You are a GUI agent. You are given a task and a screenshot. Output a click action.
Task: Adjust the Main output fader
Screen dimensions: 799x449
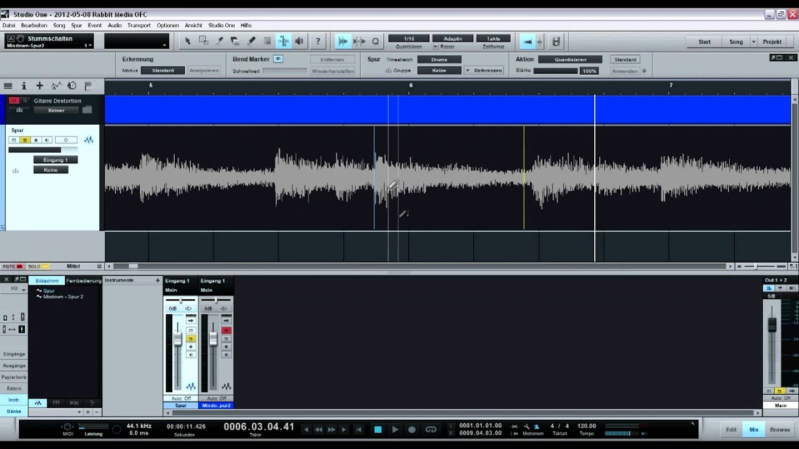pos(772,324)
